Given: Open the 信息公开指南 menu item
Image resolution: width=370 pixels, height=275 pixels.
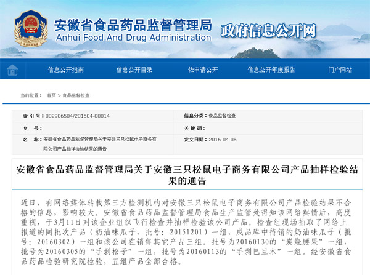Looking at the screenshot, I should [x=66, y=70].
